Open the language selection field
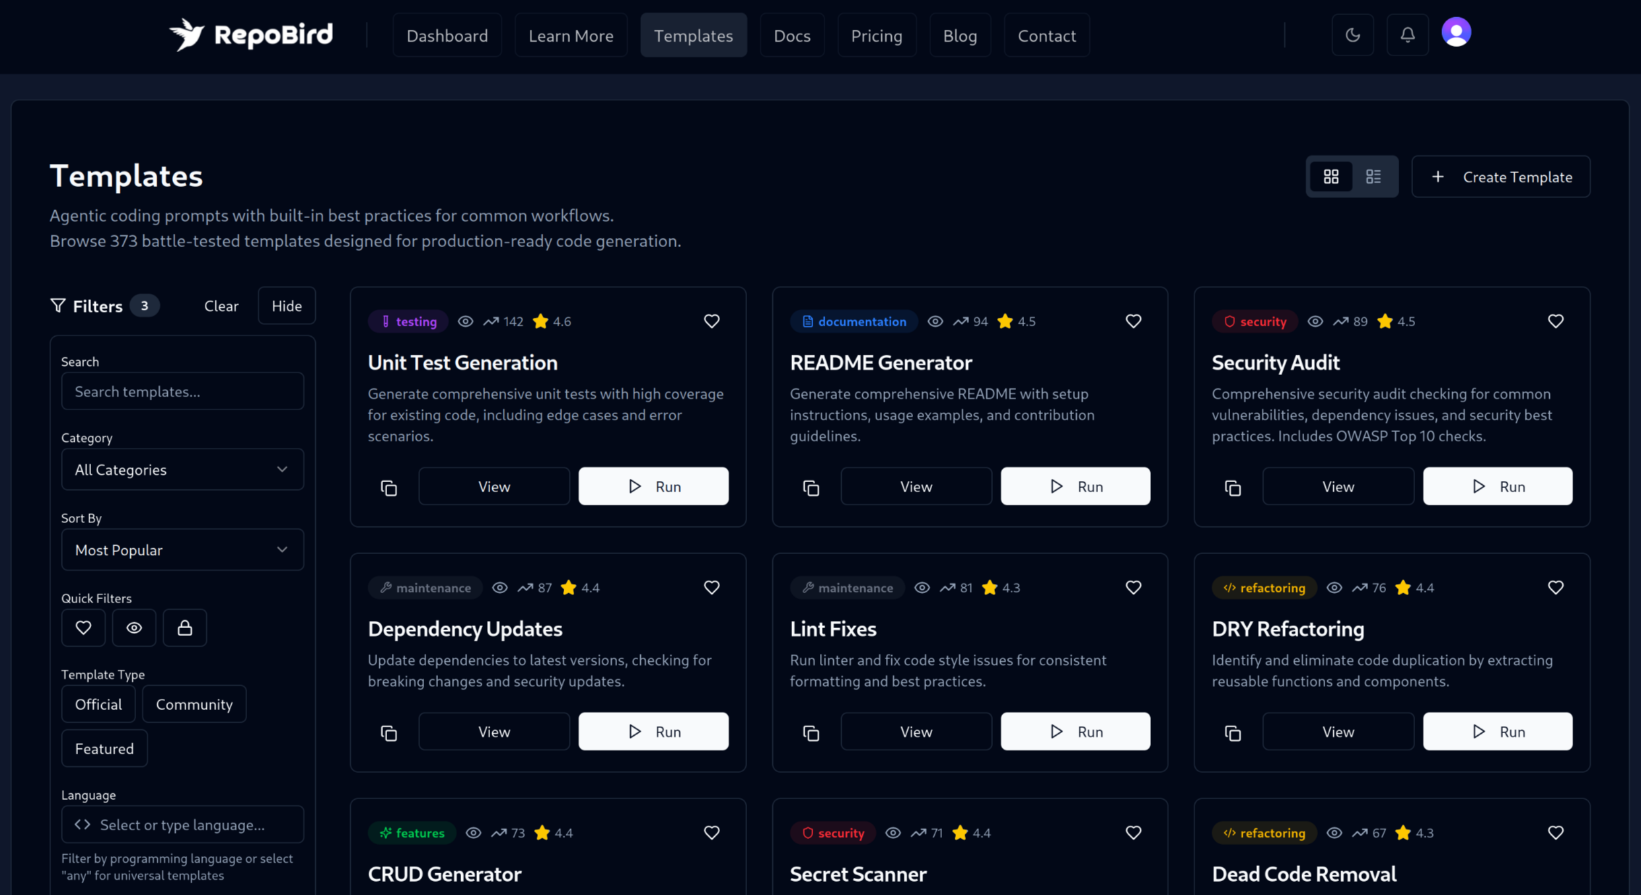The width and height of the screenshot is (1641, 895). click(x=182, y=824)
